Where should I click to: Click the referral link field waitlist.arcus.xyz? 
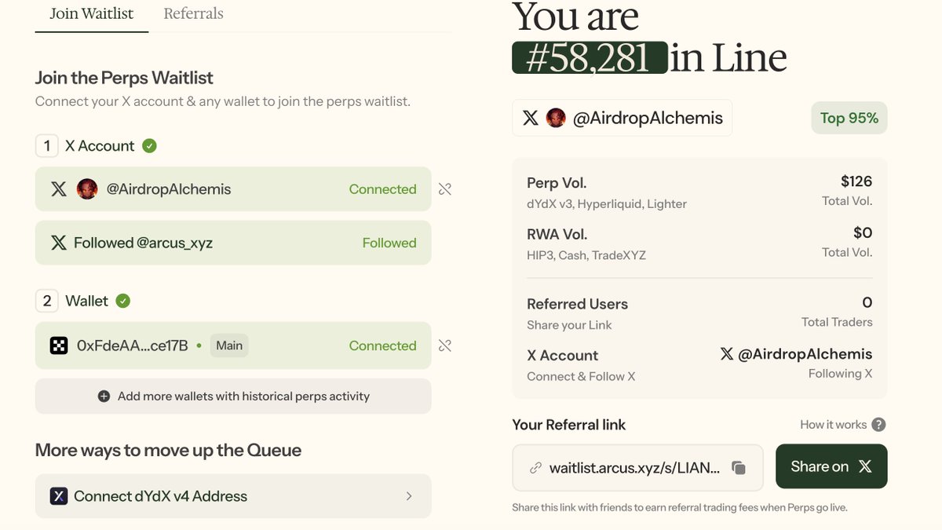(x=637, y=468)
